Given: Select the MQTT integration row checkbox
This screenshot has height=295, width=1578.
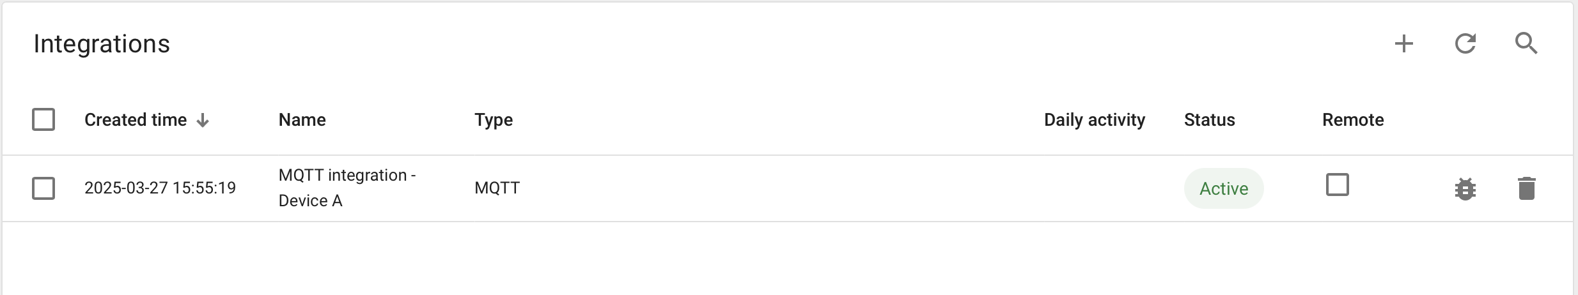Looking at the screenshot, I should [x=43, y=188].
